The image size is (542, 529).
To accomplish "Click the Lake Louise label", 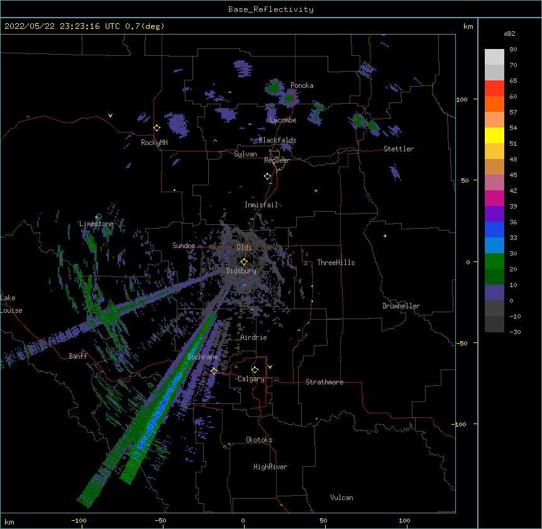I will point(10,304).
